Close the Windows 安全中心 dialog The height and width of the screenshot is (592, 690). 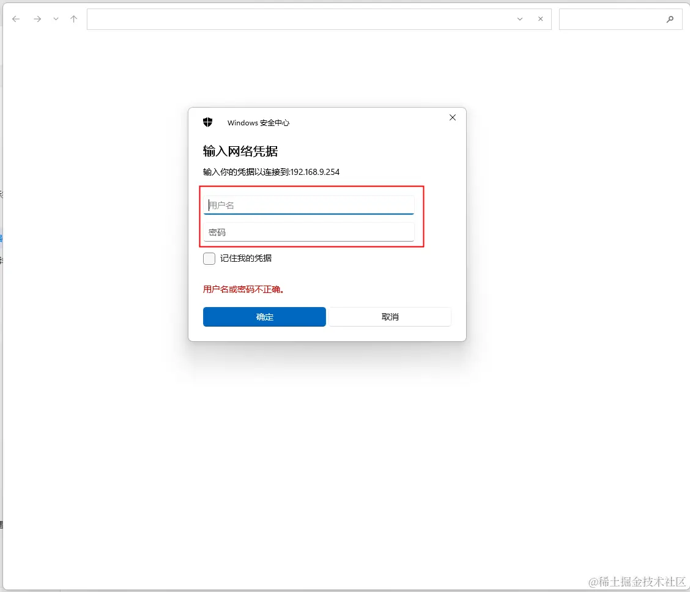[x=453, y=117]
